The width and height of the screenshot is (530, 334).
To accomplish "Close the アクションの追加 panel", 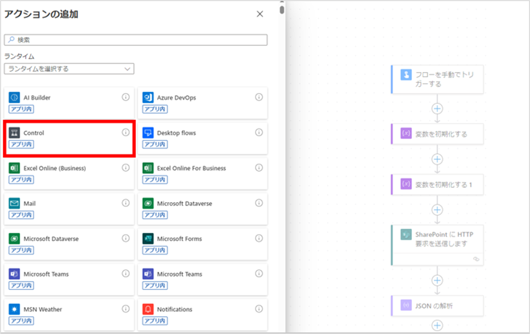I will tap(260, 14).
